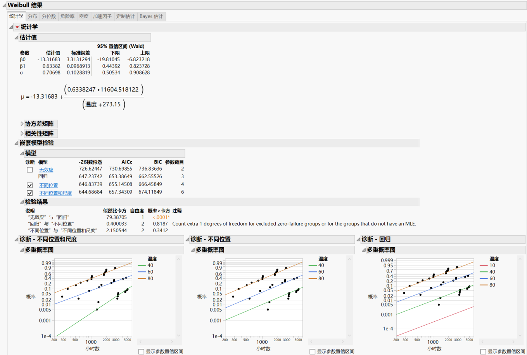The height and width of the screenshot is (355, 527).
Task: Expand the 相关性矩阵 section
Action: 21,133
